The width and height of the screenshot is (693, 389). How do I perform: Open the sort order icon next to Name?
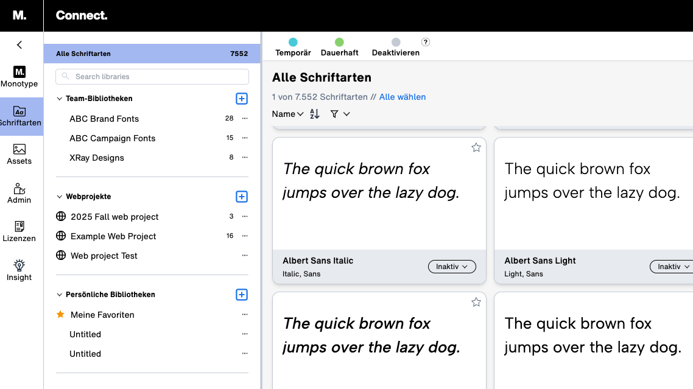click(x=314, y=114)
